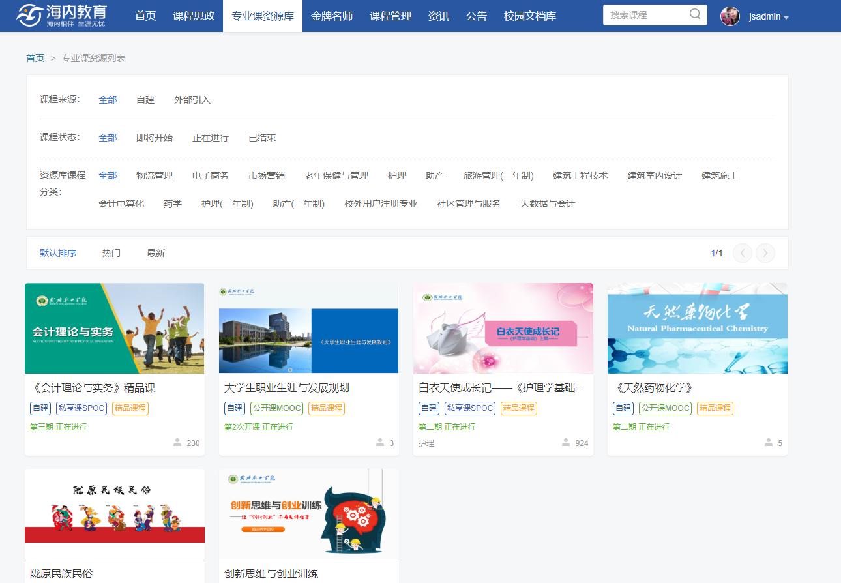The image size is (841, 583).
Task: Go to previous page arrow
Action: [x=743, y=253]
